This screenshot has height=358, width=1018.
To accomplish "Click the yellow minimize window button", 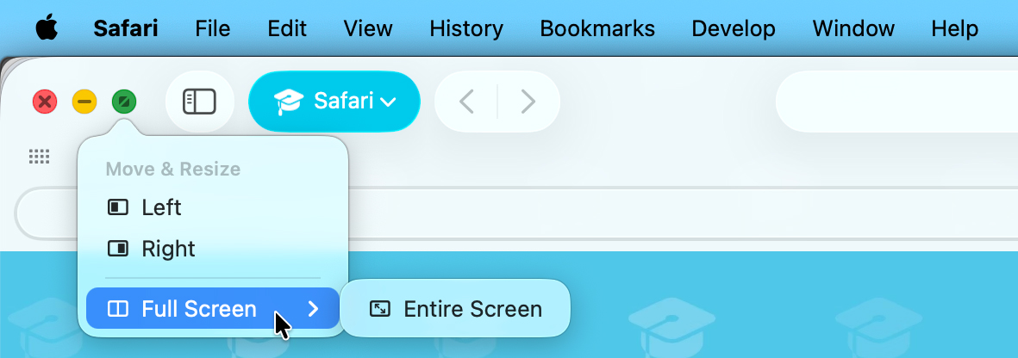I will click(x=84, y=102).
